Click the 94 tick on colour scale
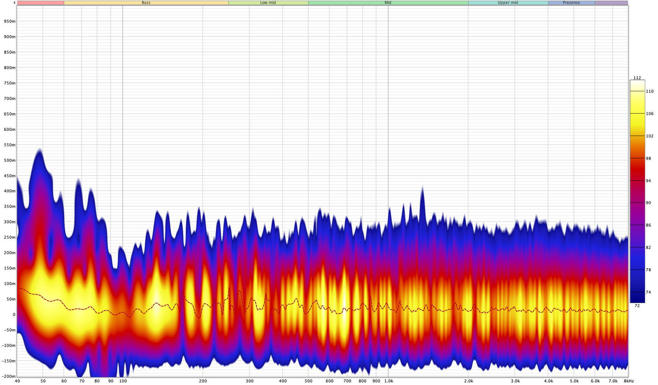This screenshot has height=385, width=658. 648,181
